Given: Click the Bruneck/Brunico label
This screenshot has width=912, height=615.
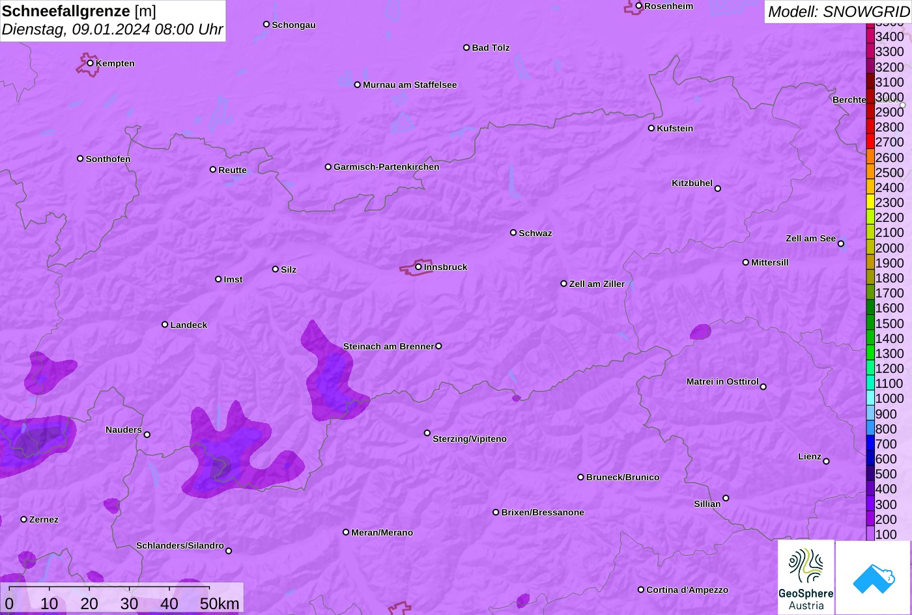Looking at the screenshot, I should point(623,477).
